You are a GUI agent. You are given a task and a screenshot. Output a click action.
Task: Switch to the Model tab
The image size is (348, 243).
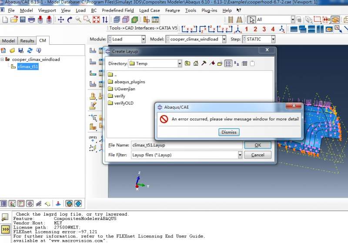click(8, 41)
